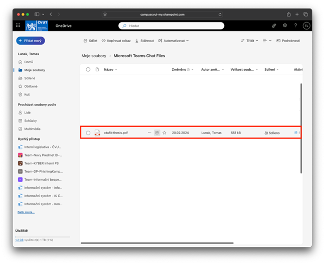Open Oblíbené in the left navigation
Screen dimensions: 325x264
(30, 86)
